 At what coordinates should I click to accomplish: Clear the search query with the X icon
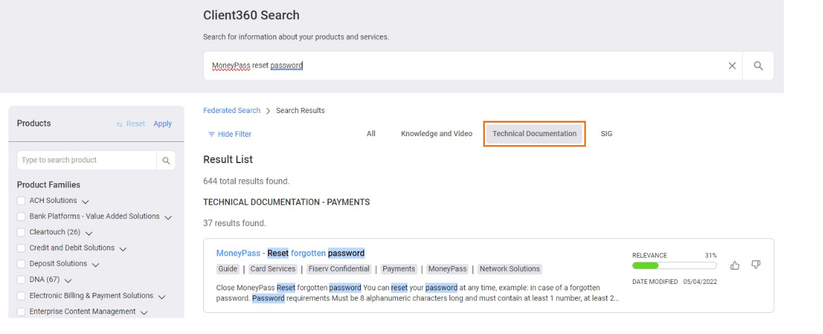click(732, 66)
